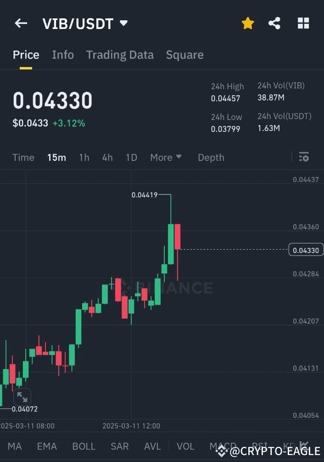This screenshot has width=324, height=462.
Task: Open chart settings via the candlestick settings icon
Action: (304, 157)
